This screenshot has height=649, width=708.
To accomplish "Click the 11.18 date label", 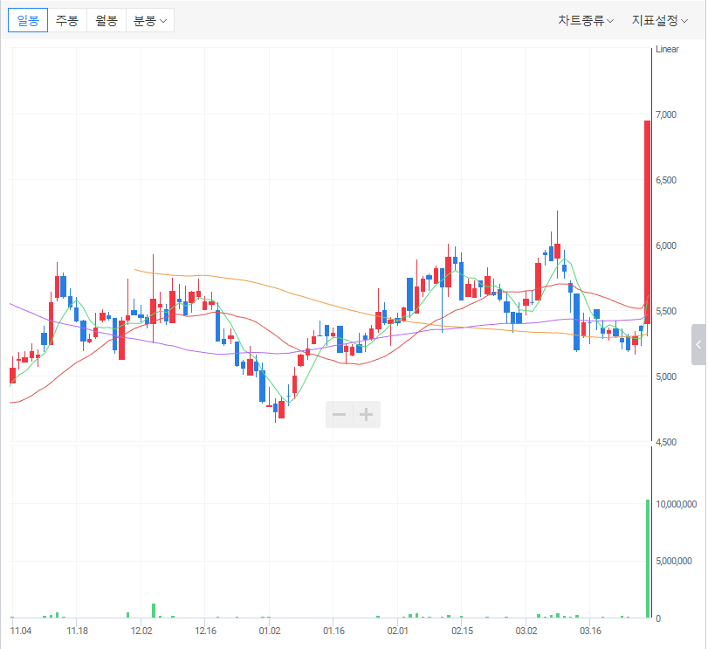I will (77, 631).
